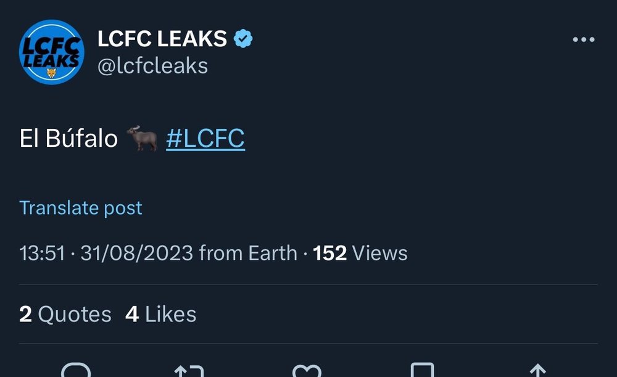Click the 31/08/2023 post date
The height and width of the screenshot is (377, 617).
coord(137,253)
